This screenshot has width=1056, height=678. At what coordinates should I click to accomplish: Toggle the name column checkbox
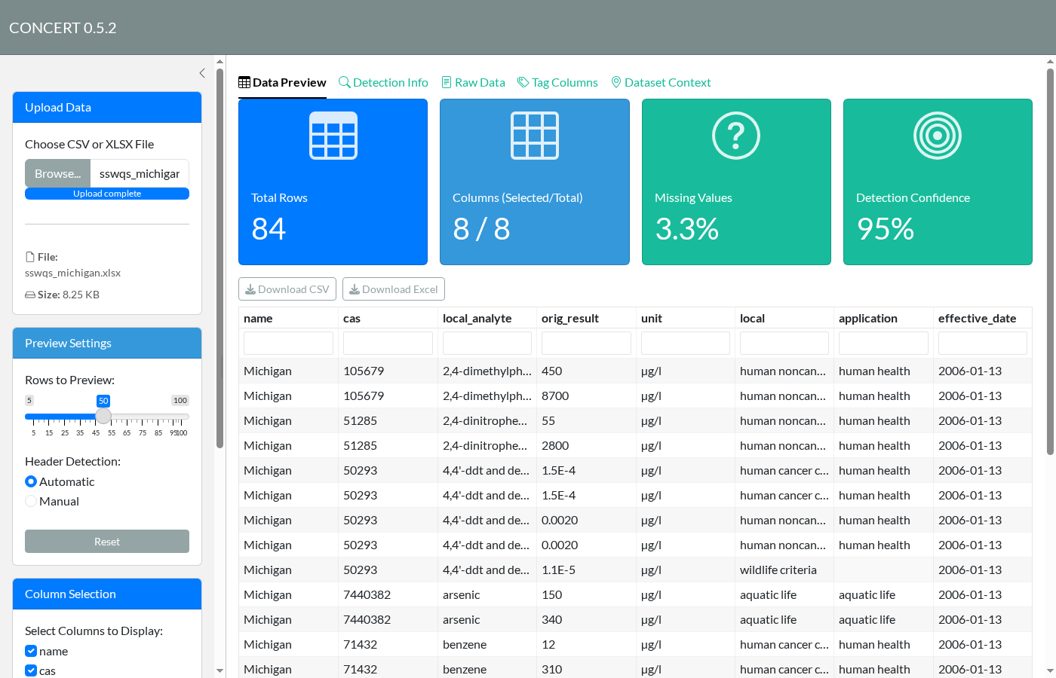(x=31, y=651)
